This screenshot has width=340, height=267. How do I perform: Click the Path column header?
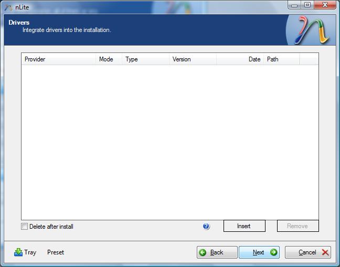pos(281,59)
